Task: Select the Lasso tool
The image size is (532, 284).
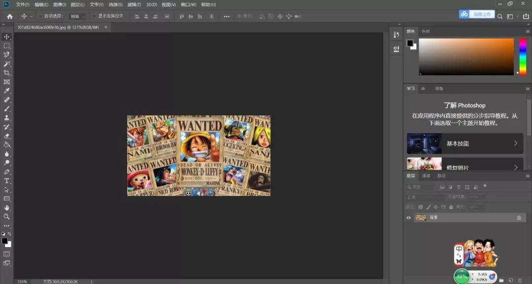Action: 6,55
